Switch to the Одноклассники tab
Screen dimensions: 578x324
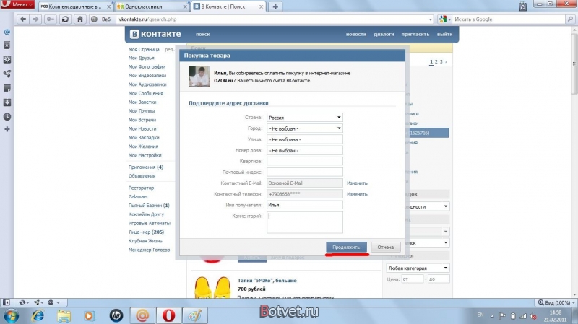click(151, 6)
